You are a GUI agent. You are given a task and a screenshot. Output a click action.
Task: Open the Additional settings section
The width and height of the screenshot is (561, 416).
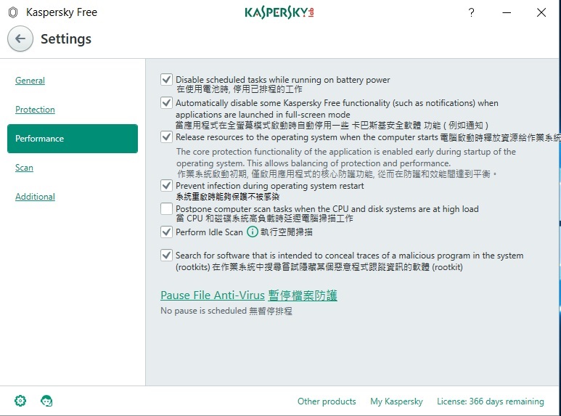click(35, 197)
